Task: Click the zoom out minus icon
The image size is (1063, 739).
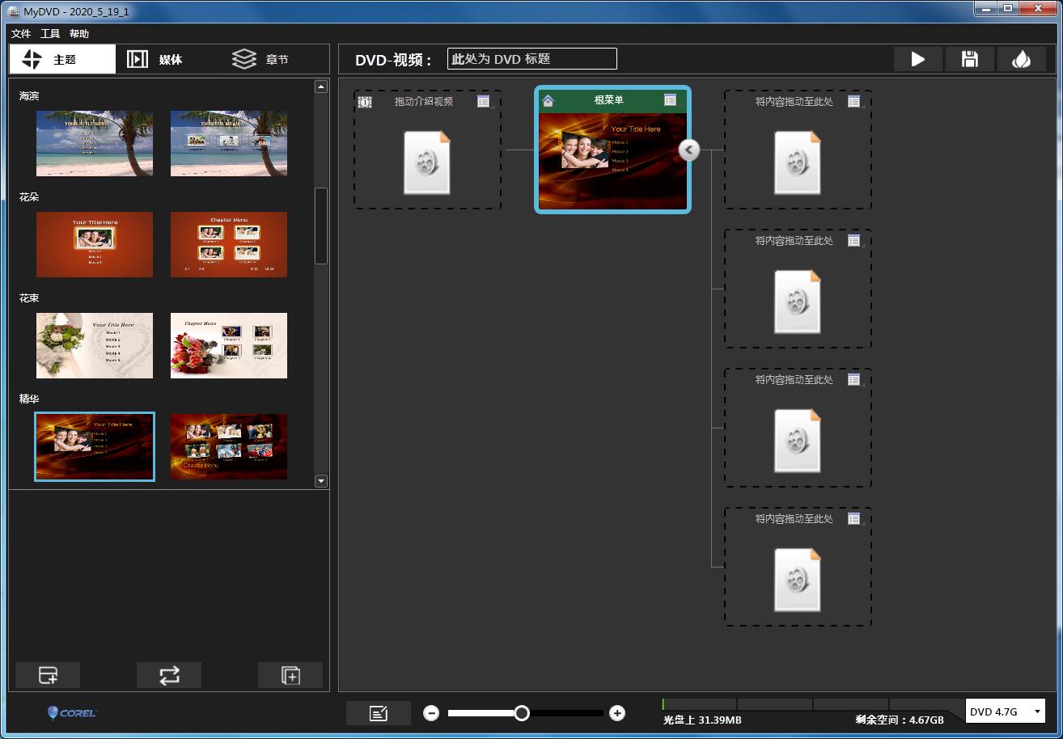Action: 431,713
